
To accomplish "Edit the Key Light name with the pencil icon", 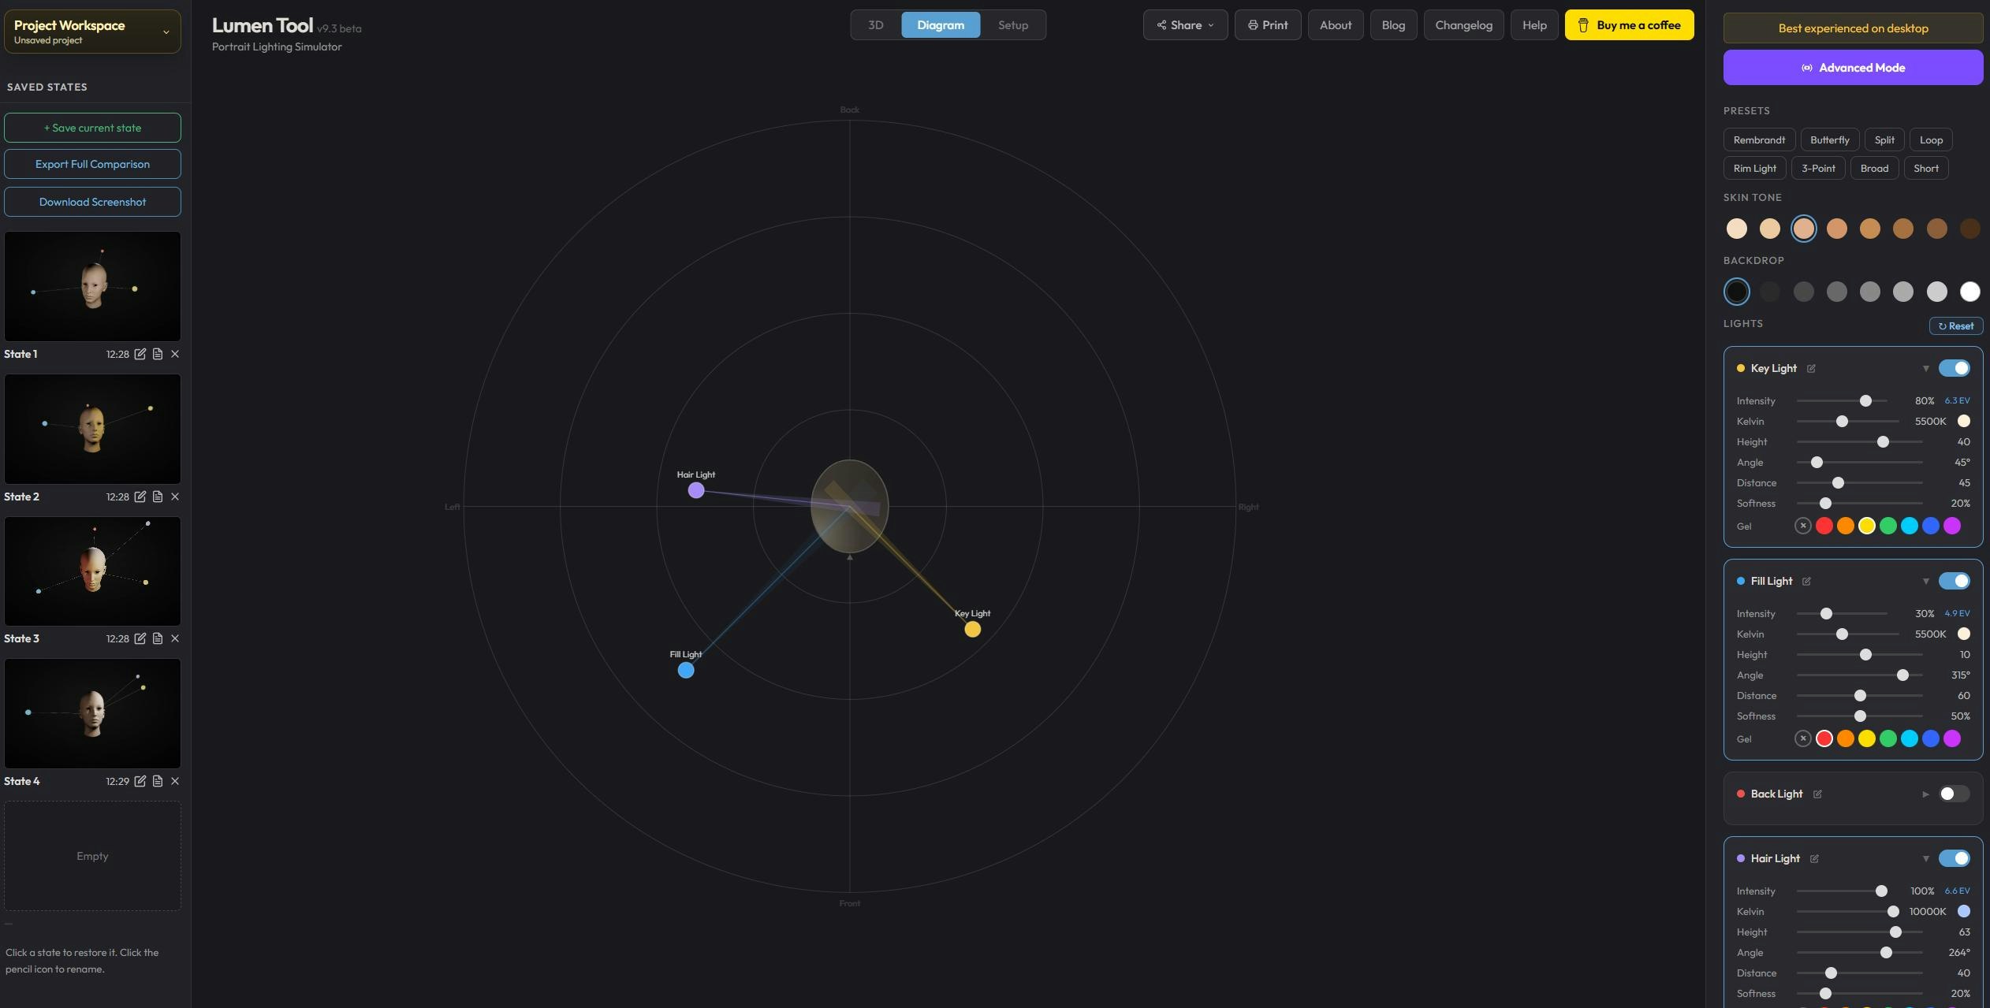I will click(1812, 368).
